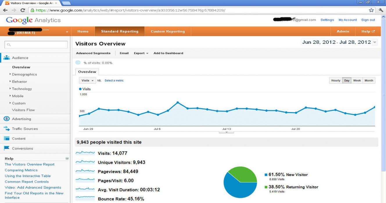Click the Bounce Rate sparkline

coord(85,199)
